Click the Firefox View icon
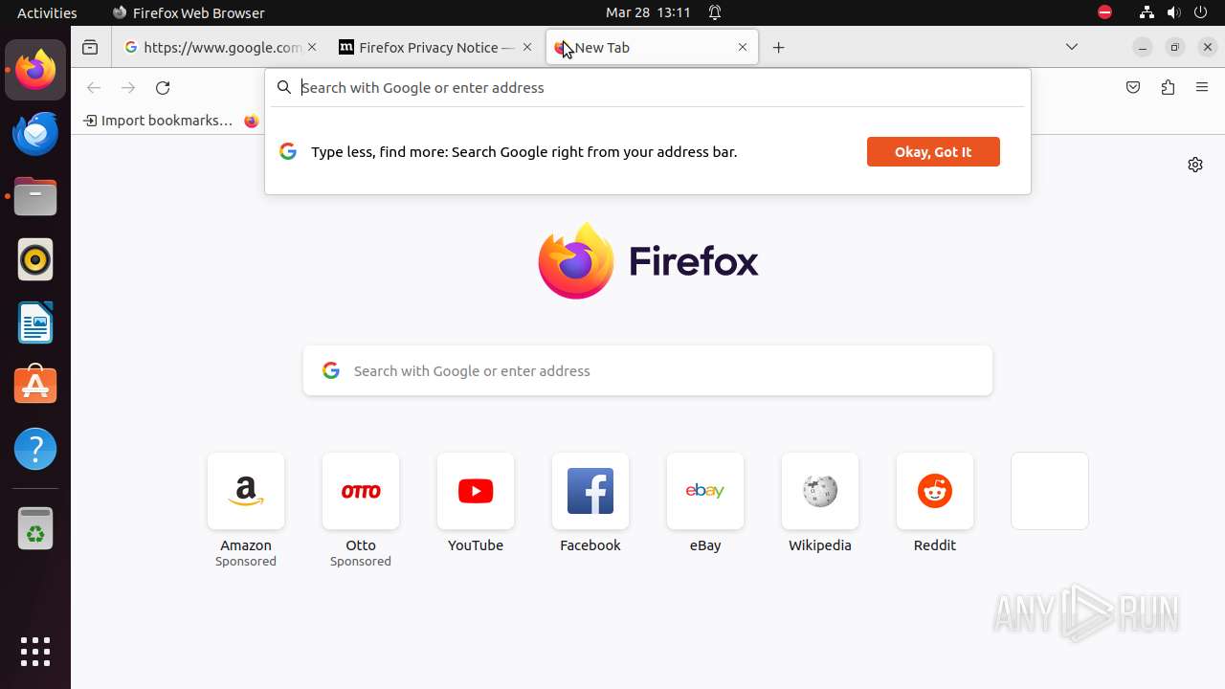1225x689 pixels. click(x=90, y=47)
